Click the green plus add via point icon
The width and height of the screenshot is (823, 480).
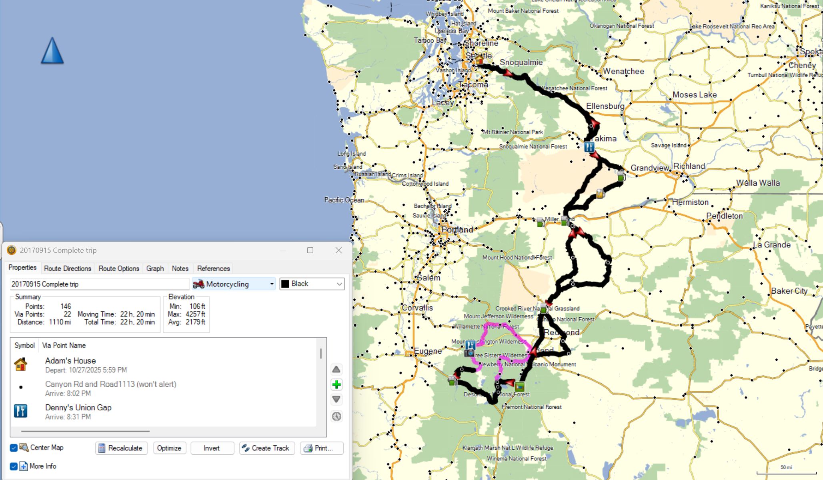(x=336, y=385)
